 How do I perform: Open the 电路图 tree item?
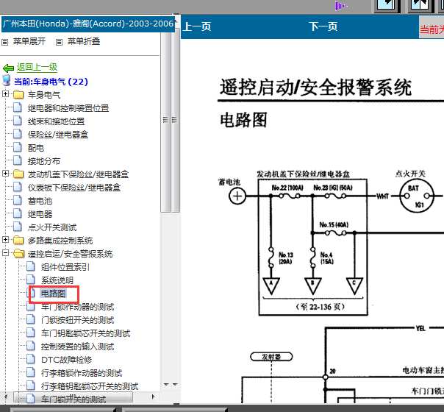(53, 294)
